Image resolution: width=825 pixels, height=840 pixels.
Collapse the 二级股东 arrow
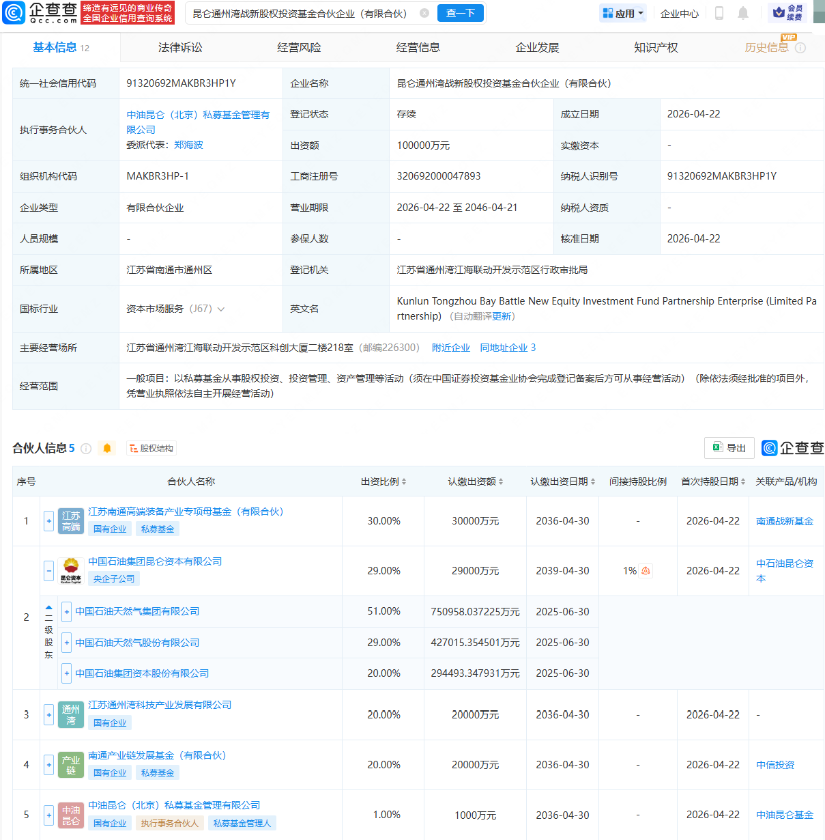click(48, 607)
